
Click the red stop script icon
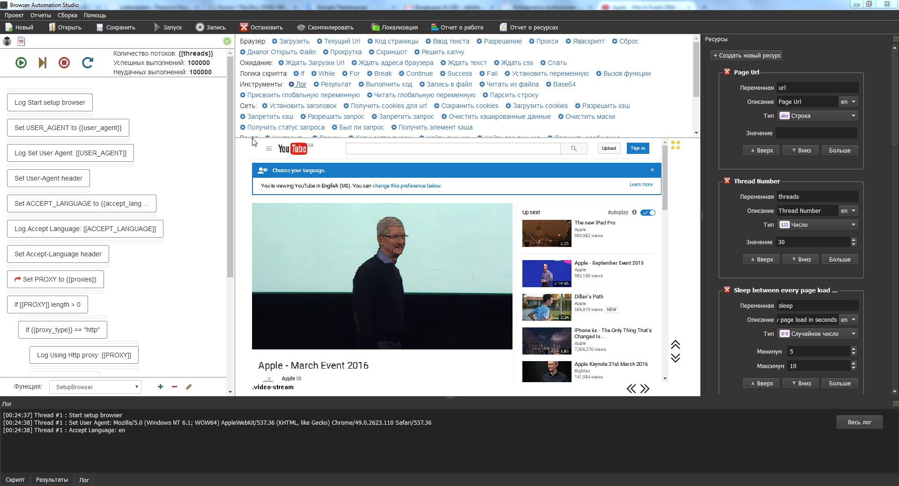(x=64, y=63)
